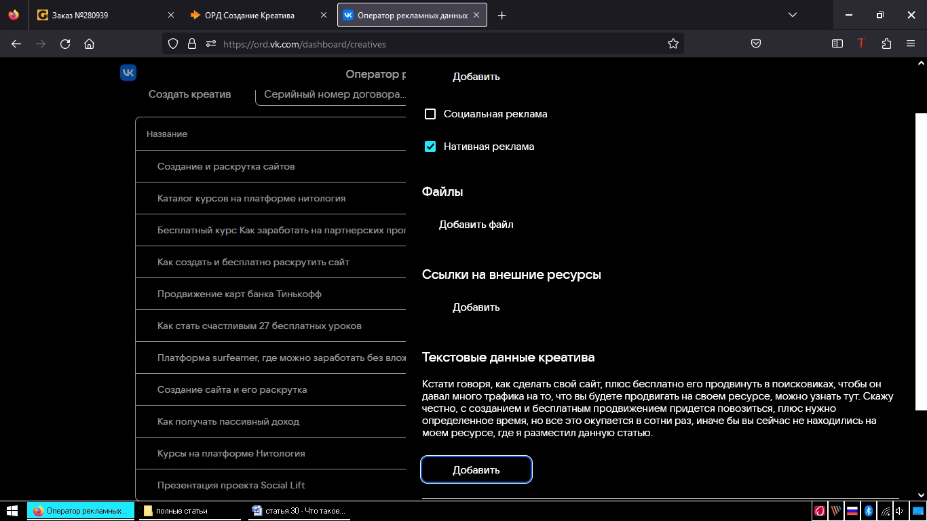Click the Russian flag language indicator
The width and height of the screenshot is (927, 521).
pyautogui.click(x=852, y=511)
